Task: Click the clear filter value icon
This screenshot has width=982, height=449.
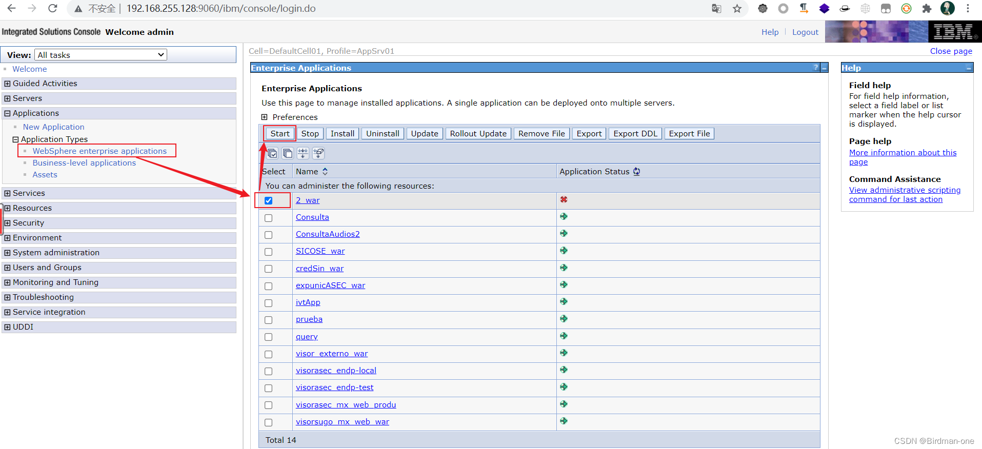Action: tap(318, 153)
